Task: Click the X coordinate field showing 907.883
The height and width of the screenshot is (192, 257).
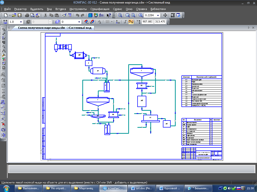Action: (x=147, y=21)
